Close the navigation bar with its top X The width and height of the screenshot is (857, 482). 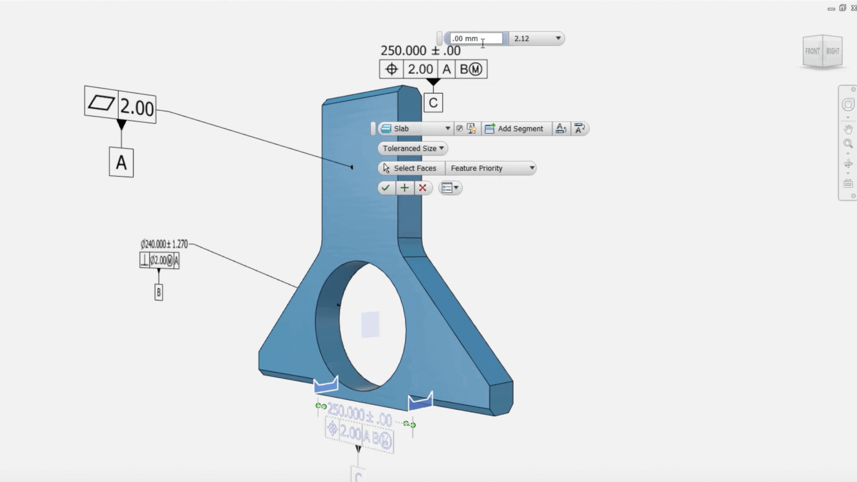point(853,89)
